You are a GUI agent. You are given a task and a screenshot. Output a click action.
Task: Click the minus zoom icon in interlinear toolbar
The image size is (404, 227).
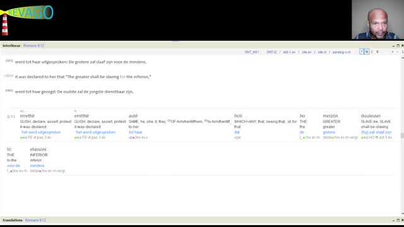pyautogui.click(x=398, y=52)
